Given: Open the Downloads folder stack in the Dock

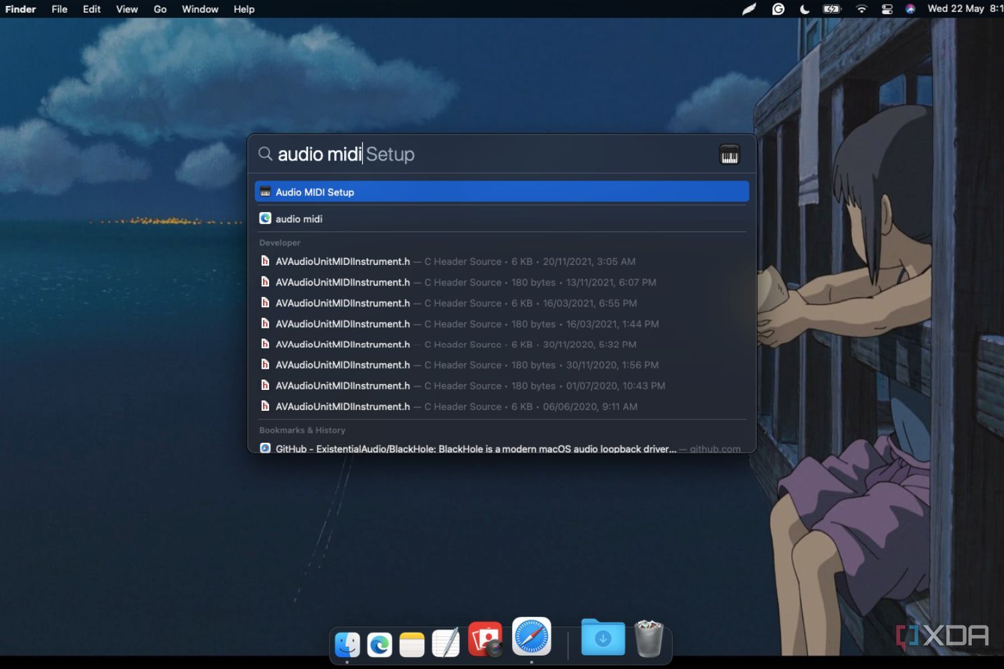Looking at the screenshot, I should click(x=603, y=637).
